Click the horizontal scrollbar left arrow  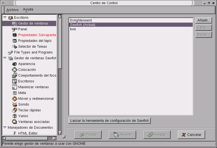[4, 138]
